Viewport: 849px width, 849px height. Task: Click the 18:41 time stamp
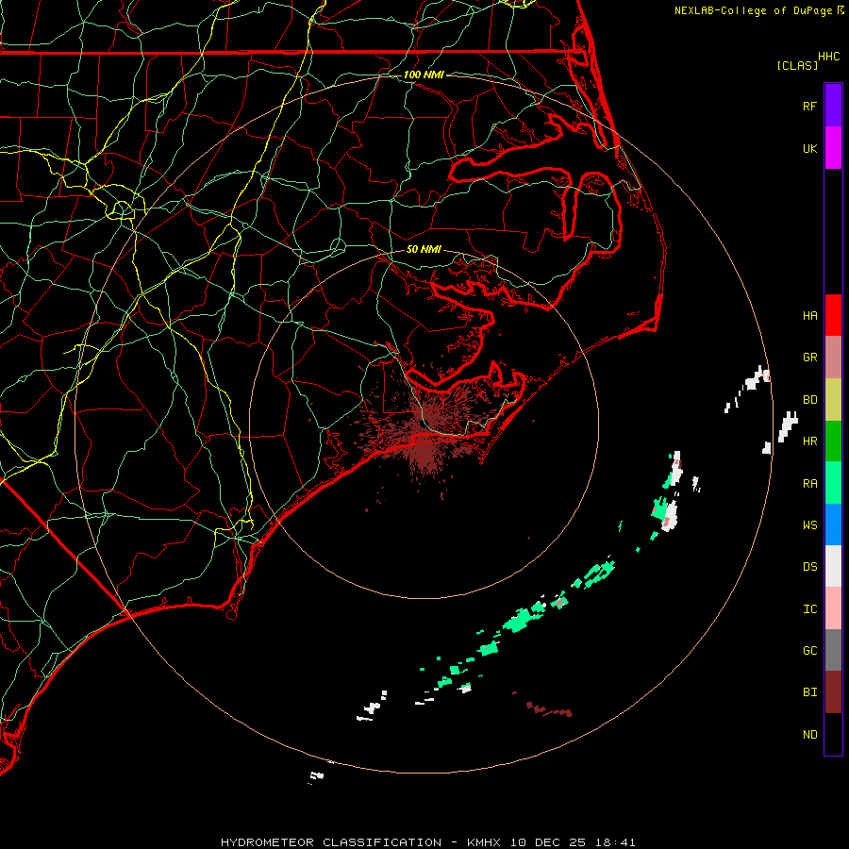pos(617,842)
